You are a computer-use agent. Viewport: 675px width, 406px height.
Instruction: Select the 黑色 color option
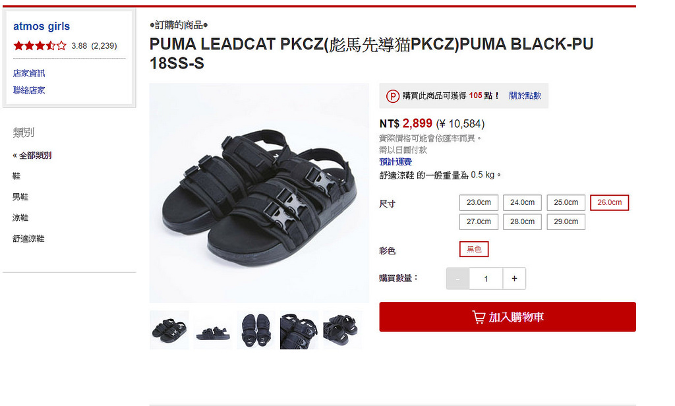tap(474, 249)
